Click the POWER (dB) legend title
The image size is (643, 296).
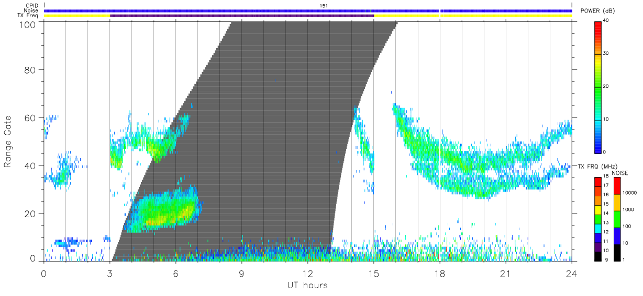point(597,11)
